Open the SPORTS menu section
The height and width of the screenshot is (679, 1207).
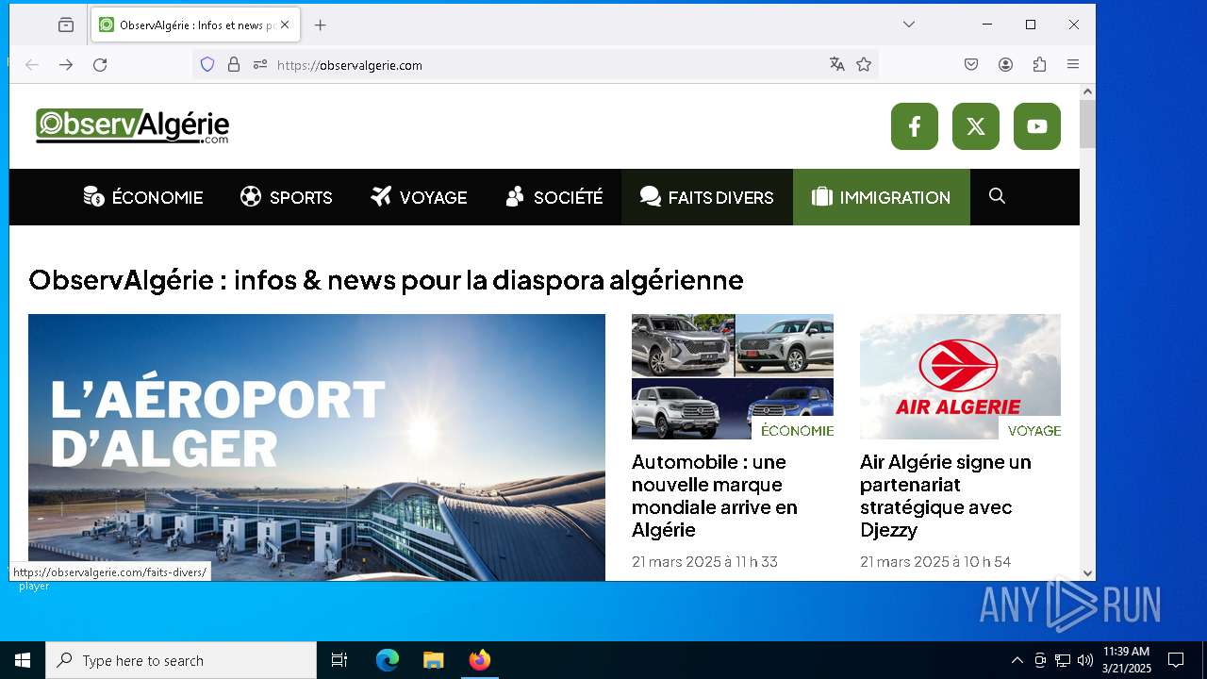pyautogui.click(x=286, y=197)
